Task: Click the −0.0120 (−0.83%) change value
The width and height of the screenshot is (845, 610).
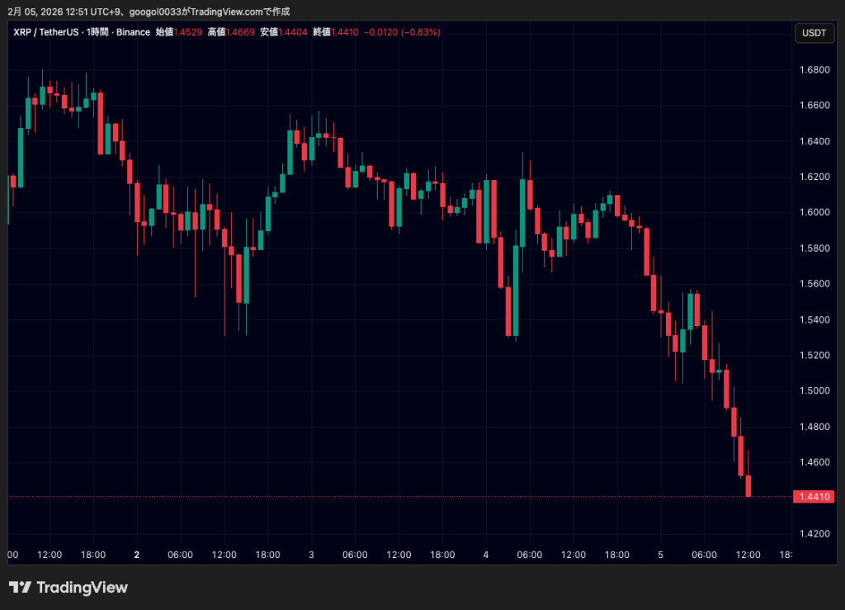Action: [x=404, y=32]
